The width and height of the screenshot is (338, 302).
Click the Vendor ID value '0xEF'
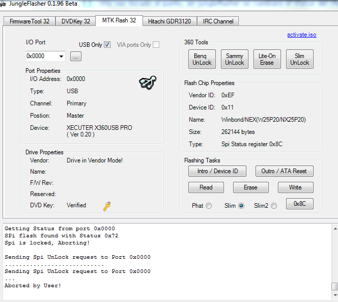tap(228, 95)
